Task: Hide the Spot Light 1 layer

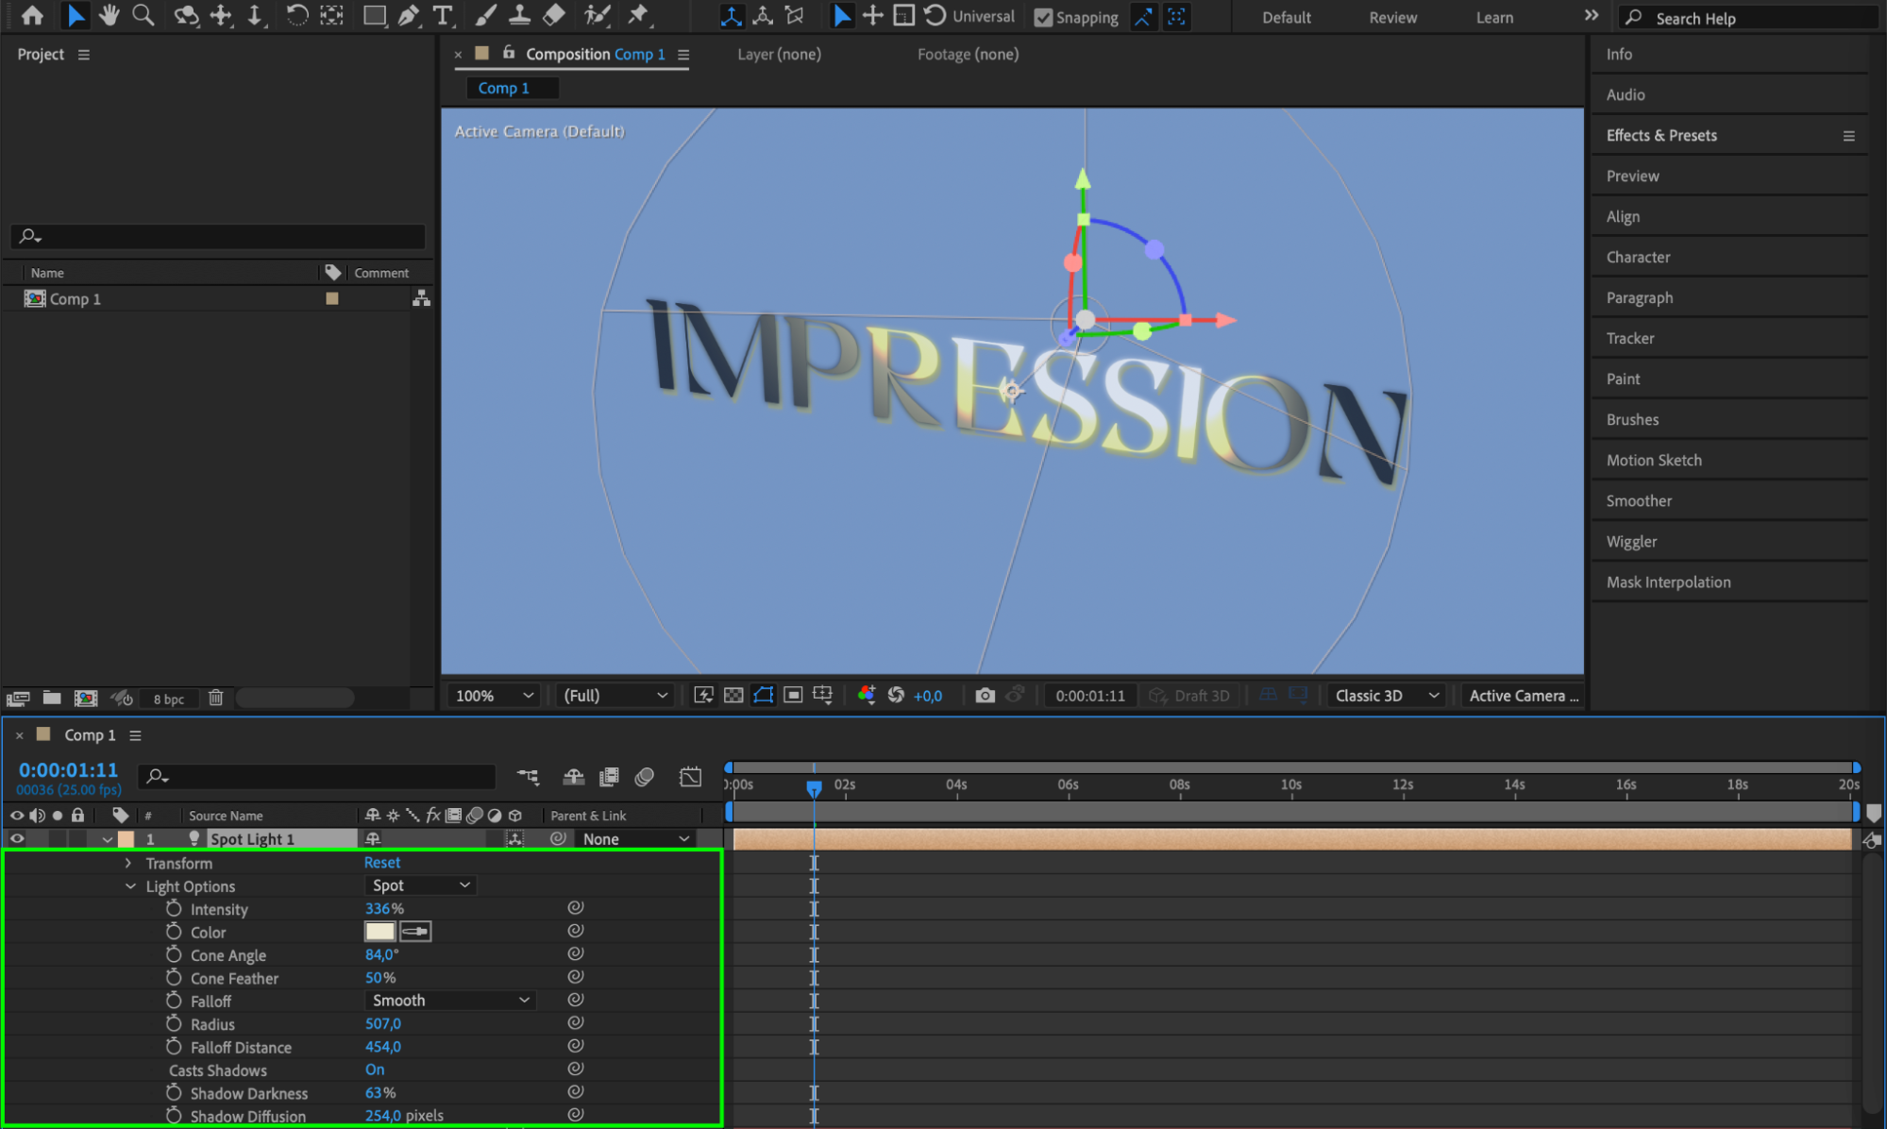Action: pyautogui.click(x=17, y=838)
